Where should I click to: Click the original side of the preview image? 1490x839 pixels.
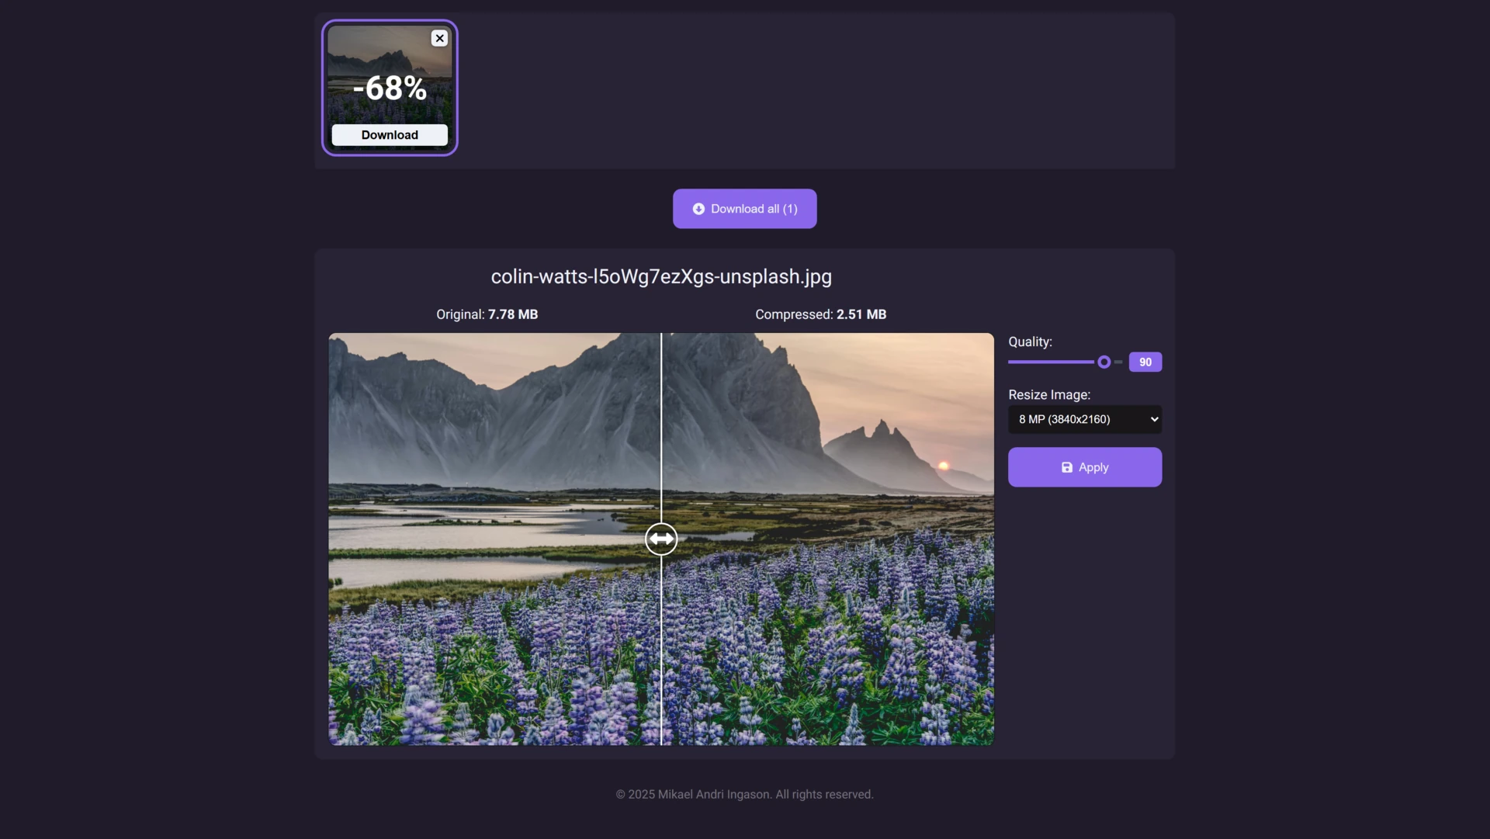coord(494,539)
